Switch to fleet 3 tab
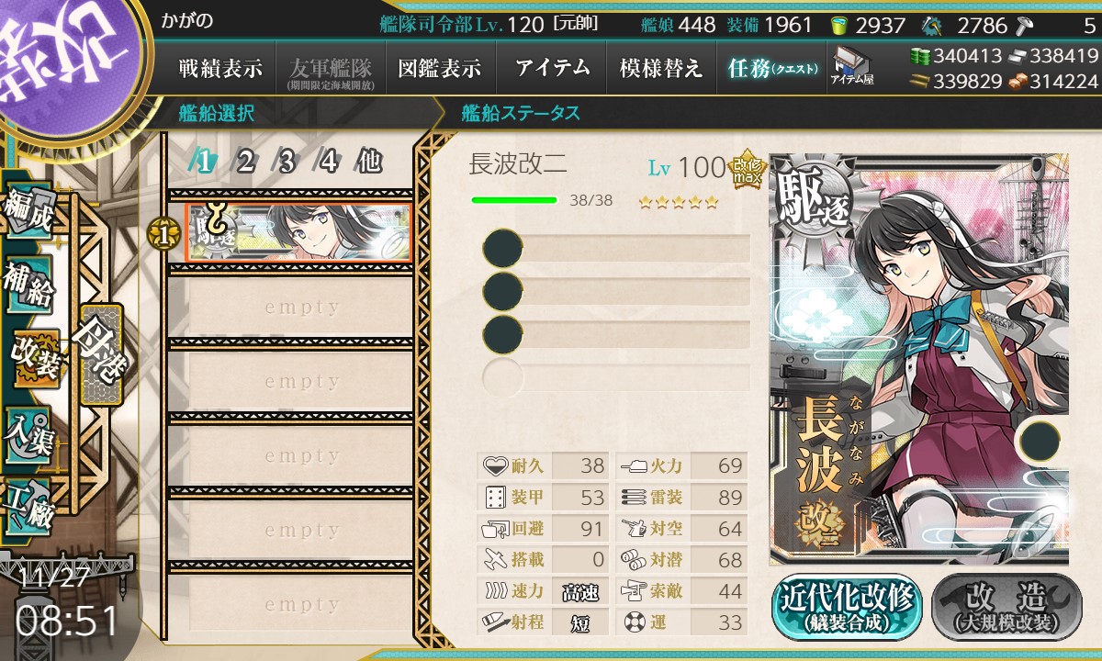Viewport: 1102px width, 661px height. click(x=287, y=162)
